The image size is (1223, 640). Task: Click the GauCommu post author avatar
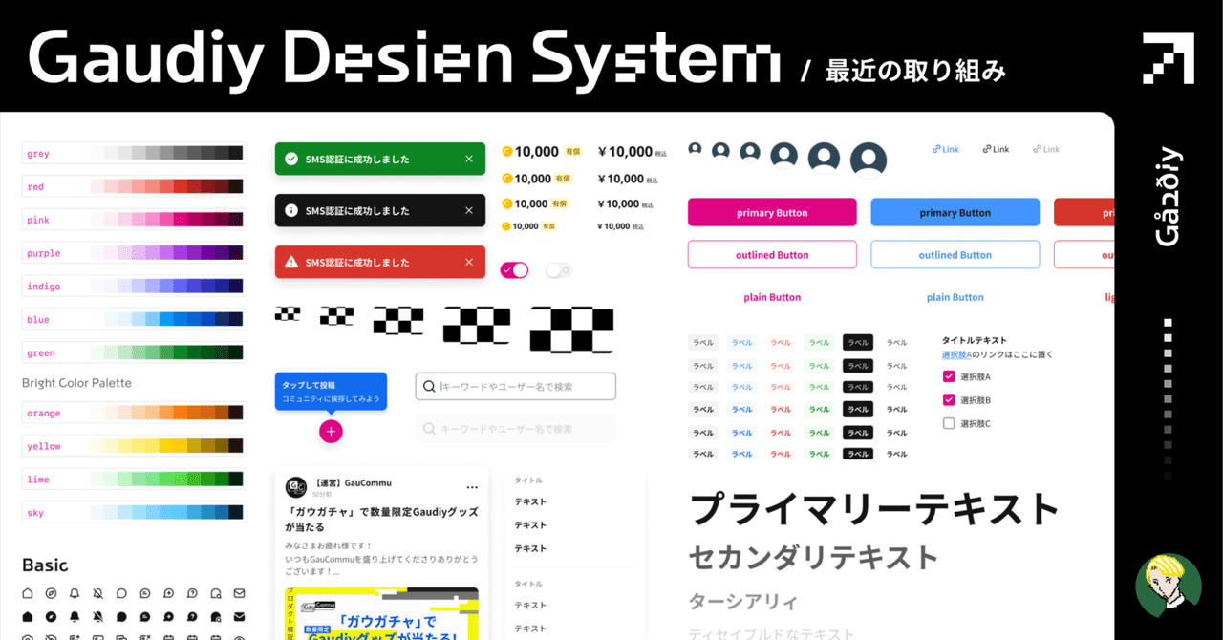tap(296, 487)
